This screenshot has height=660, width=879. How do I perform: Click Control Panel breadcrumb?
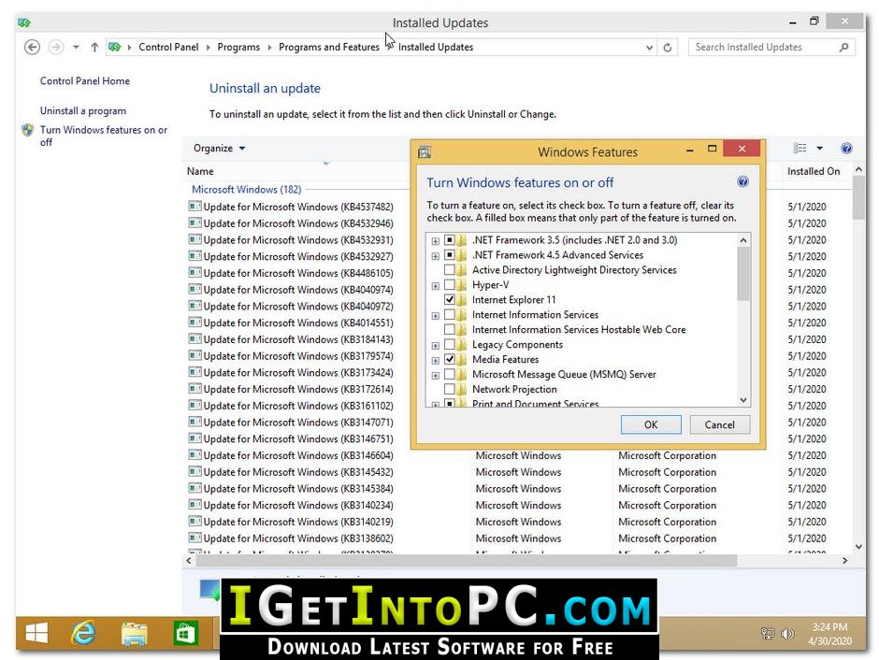tap(168, 47)
